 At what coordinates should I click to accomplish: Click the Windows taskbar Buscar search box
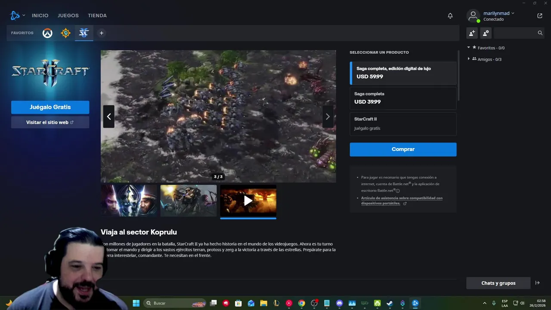pos(175,303)
